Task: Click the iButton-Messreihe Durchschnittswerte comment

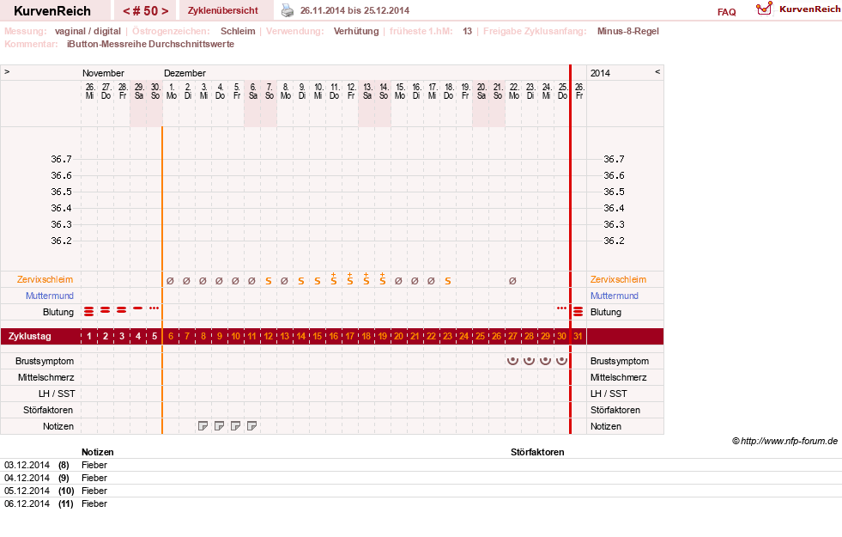Action: point(150,44)
